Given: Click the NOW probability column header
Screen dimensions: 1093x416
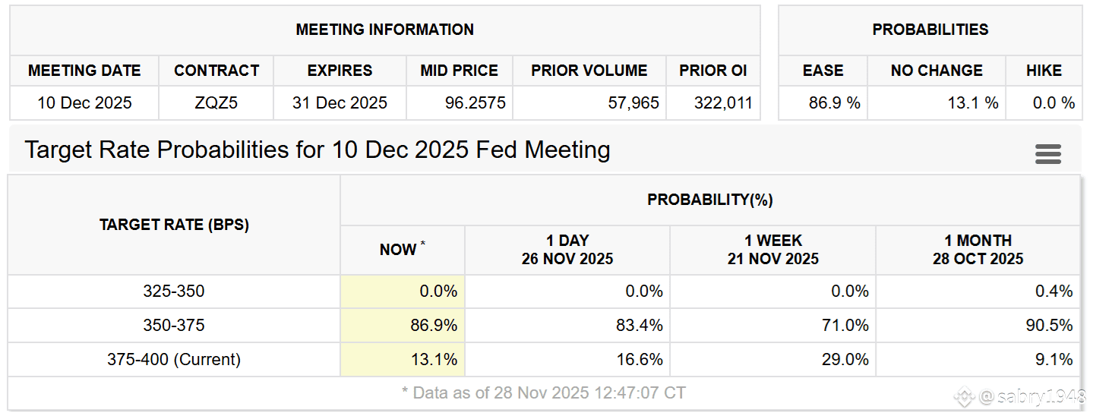Looking at the screenshot, I should 402,250.
